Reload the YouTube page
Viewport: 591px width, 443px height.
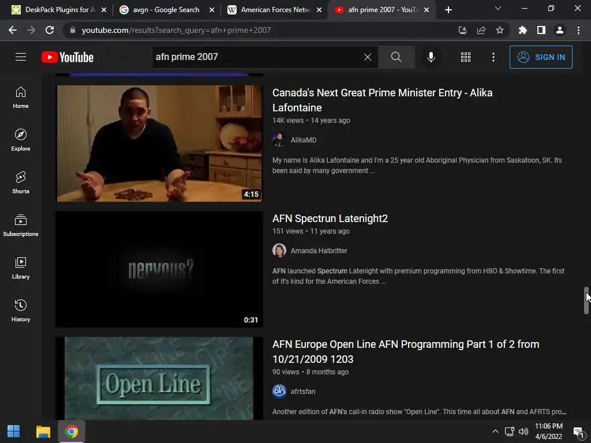(x=50, y=30)
